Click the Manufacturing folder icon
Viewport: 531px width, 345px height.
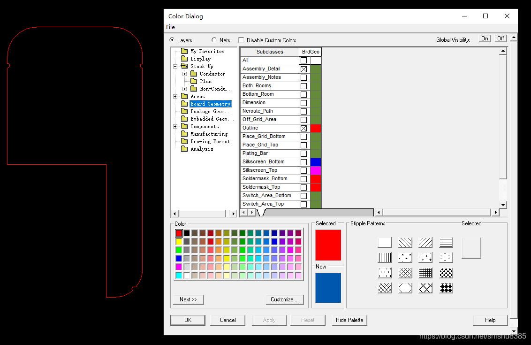pos(184,134)
